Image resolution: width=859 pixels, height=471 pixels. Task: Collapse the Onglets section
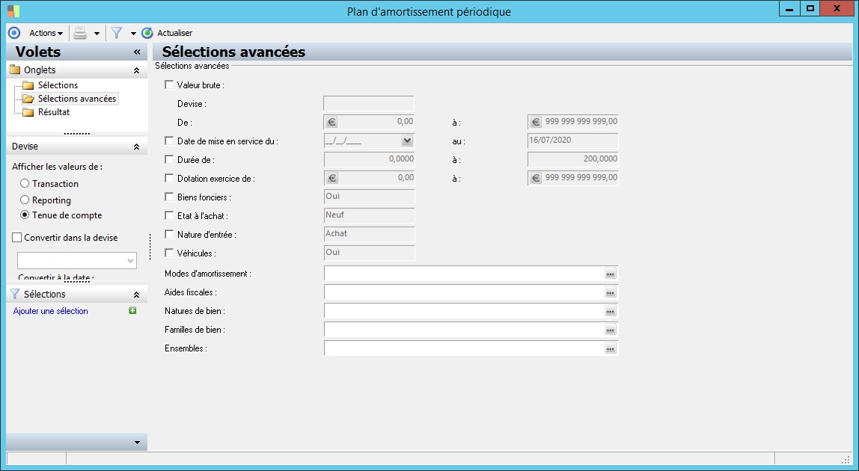click(136, 70)
